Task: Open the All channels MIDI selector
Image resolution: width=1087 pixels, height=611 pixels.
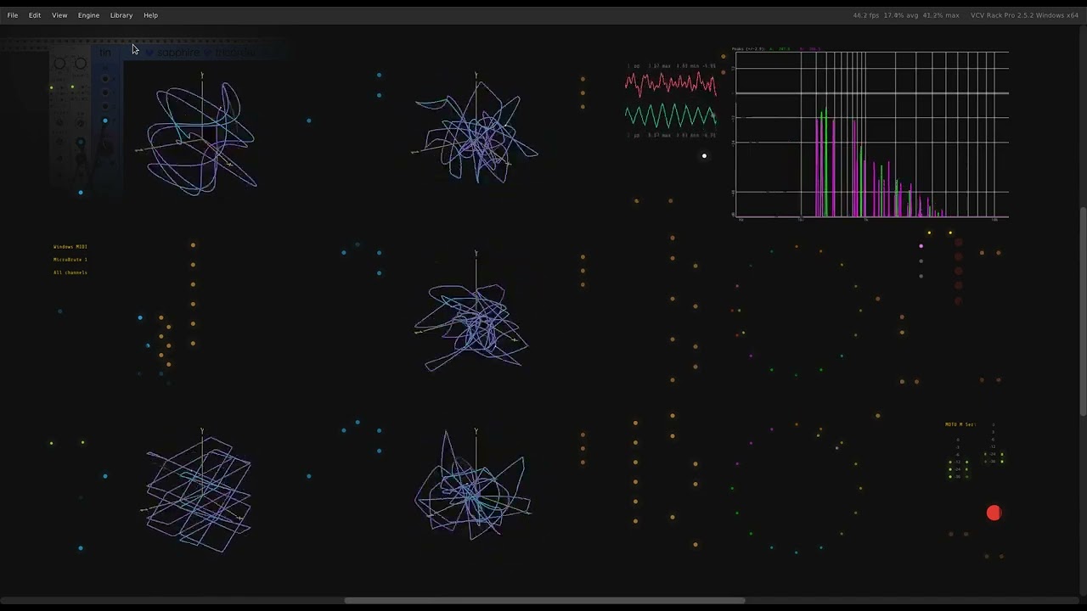Action: point(70,272)
